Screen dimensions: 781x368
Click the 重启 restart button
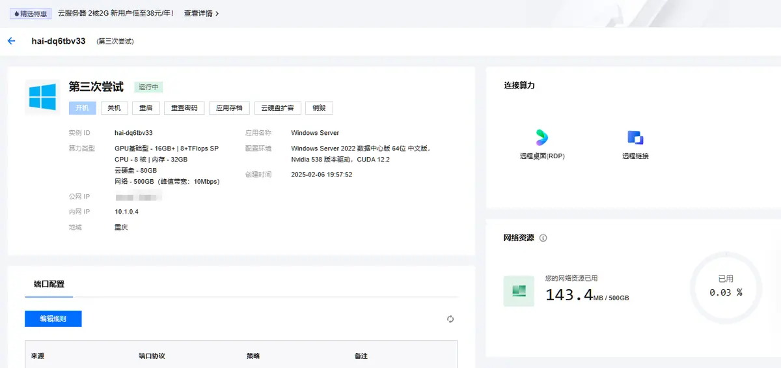pyautogui.click(x=146, y=108)
